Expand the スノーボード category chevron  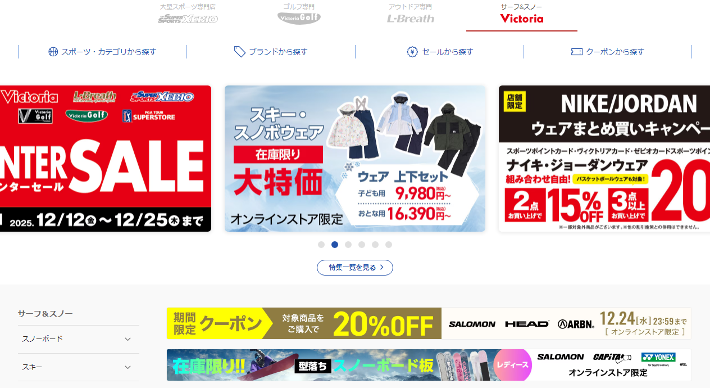[x=128, y=339]
